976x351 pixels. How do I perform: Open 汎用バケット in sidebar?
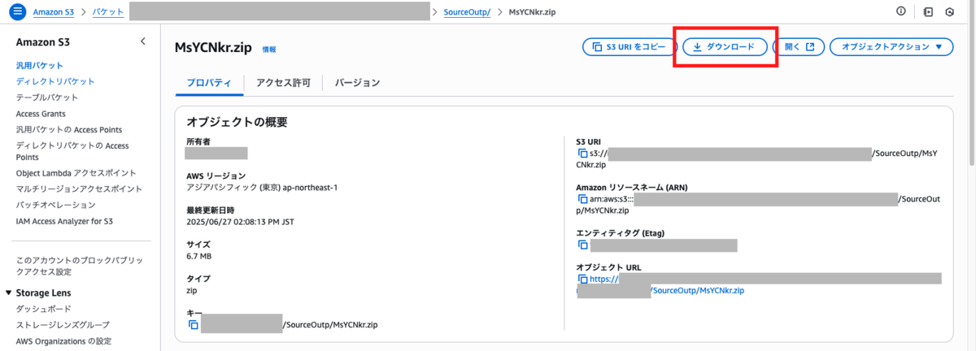point(39,65)
